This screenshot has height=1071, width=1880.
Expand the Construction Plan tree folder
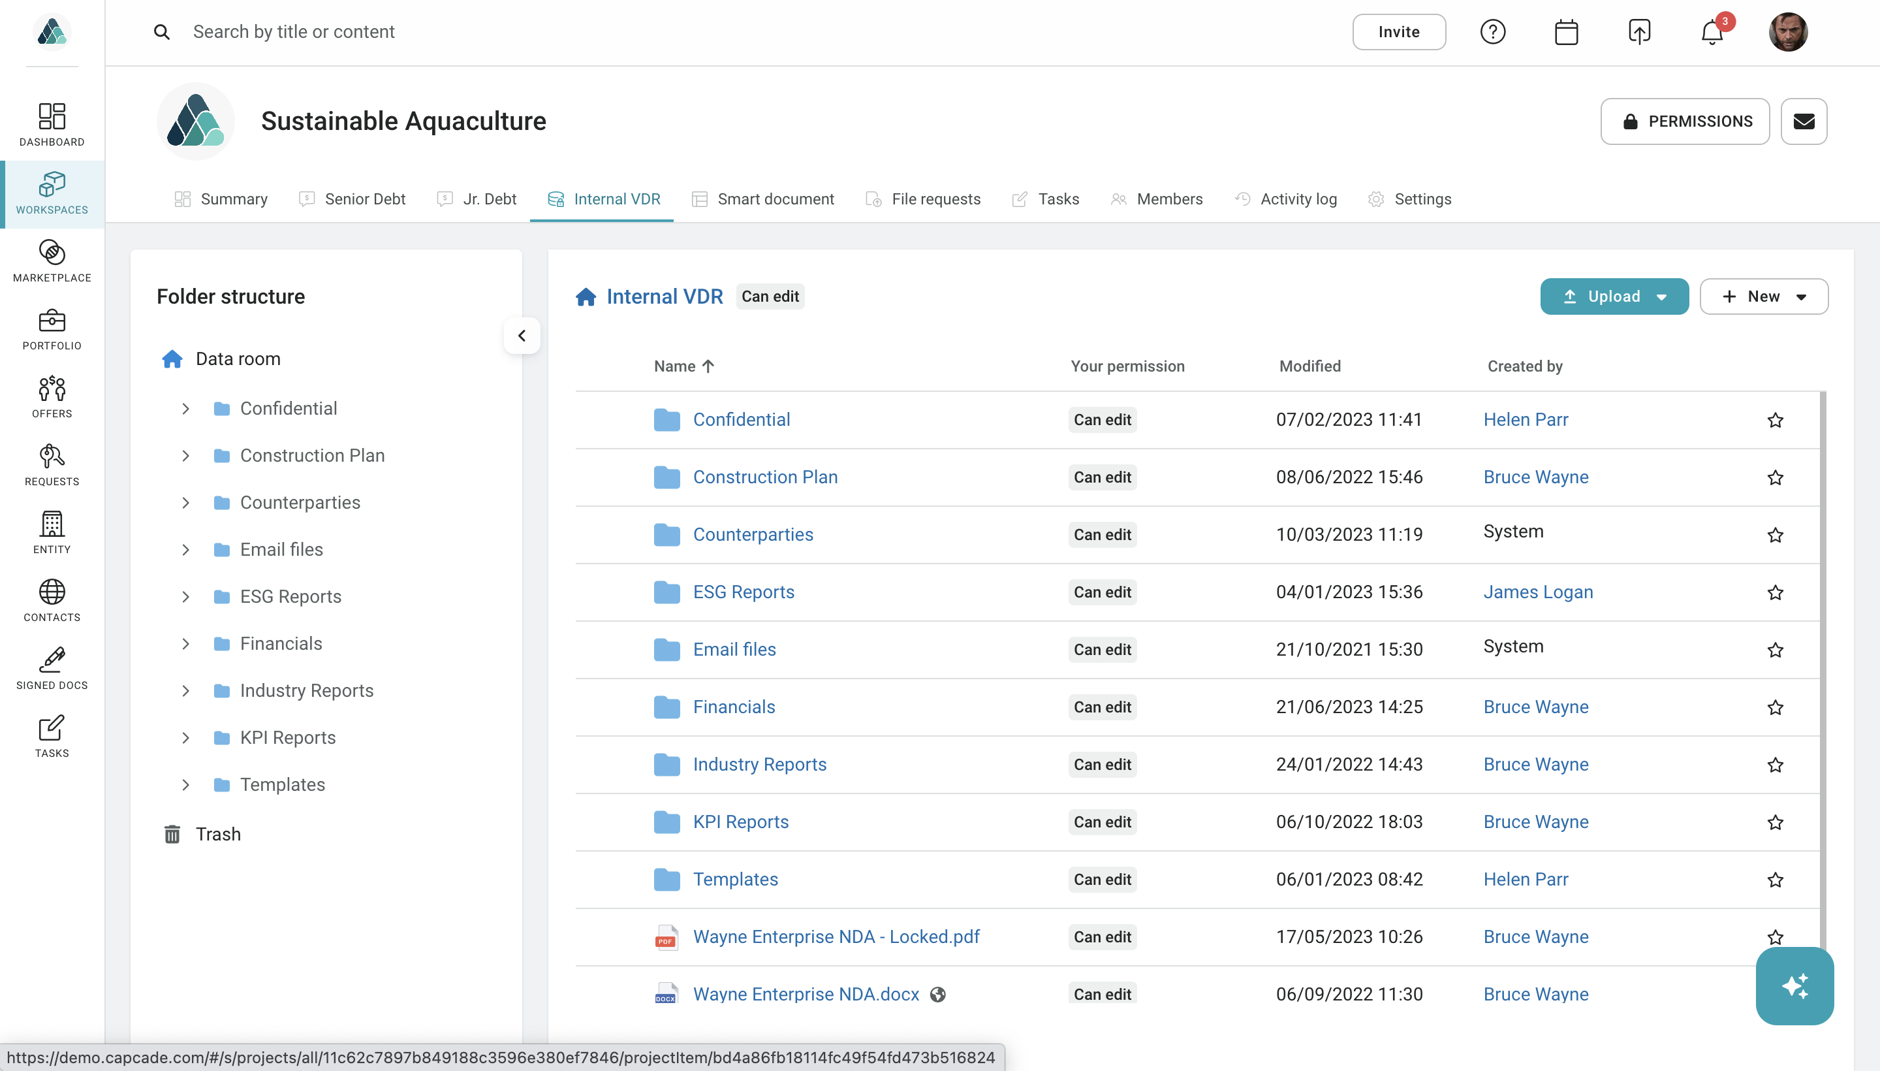[186, 456]
